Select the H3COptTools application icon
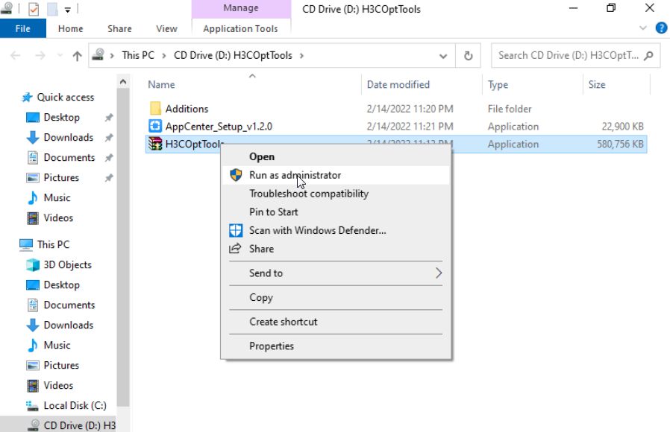The image size is (670, 432). tap(155, 144)
